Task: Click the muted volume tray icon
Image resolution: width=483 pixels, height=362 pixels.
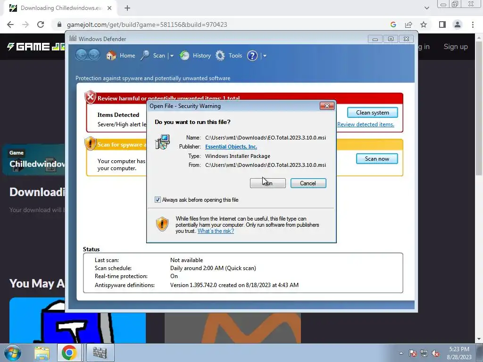Action: 435,354
